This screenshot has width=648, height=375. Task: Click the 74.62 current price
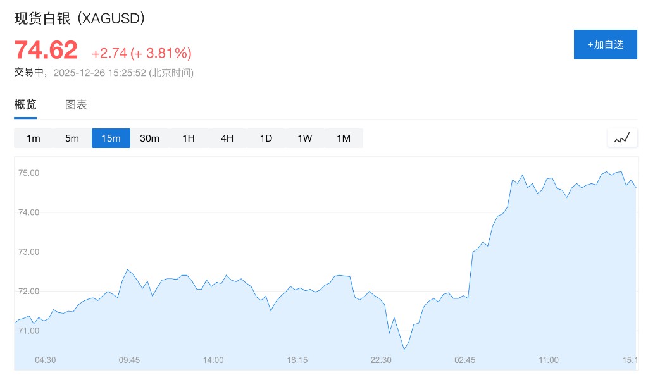46,50
